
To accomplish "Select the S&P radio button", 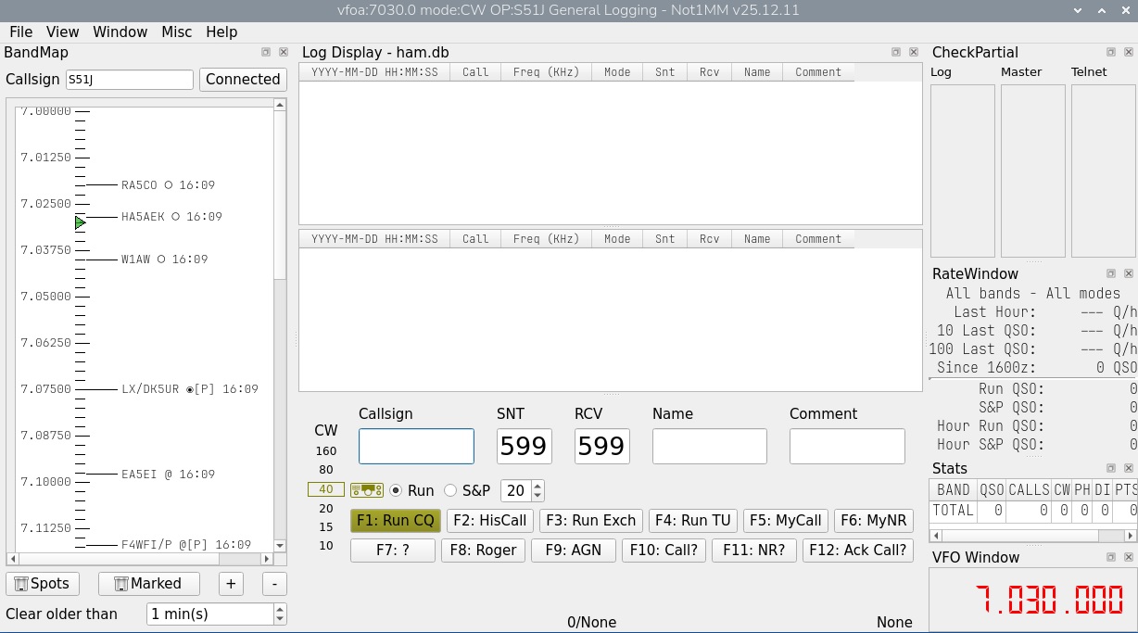I will click(x=451, y=490).
